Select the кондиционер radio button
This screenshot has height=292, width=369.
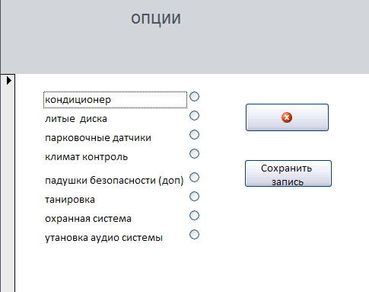(194, 97)
